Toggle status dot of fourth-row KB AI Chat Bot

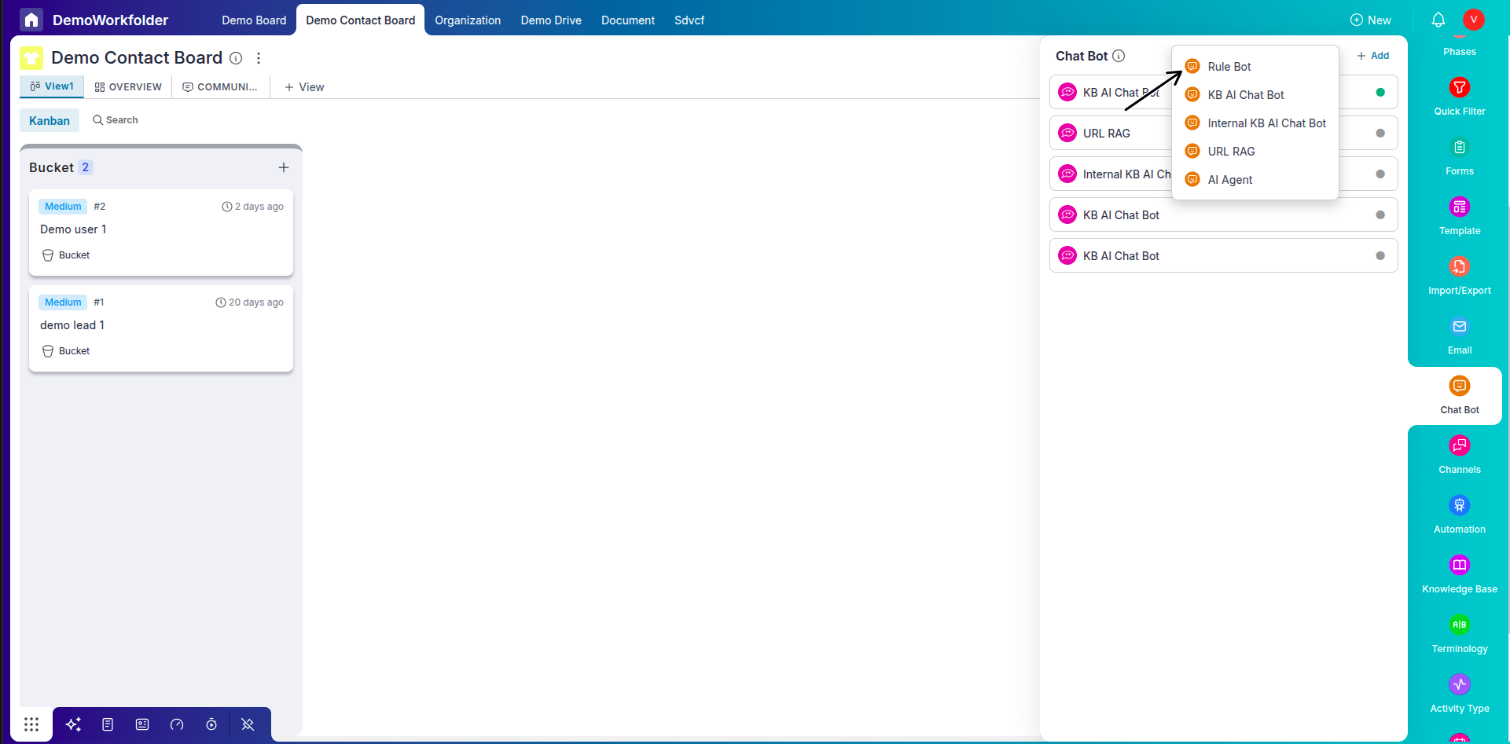1380,215
